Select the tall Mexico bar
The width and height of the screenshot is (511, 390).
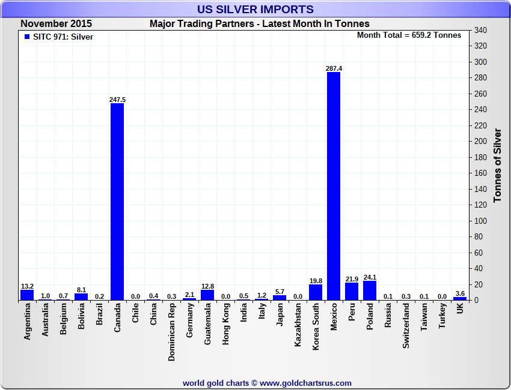(x=334, y=186)
